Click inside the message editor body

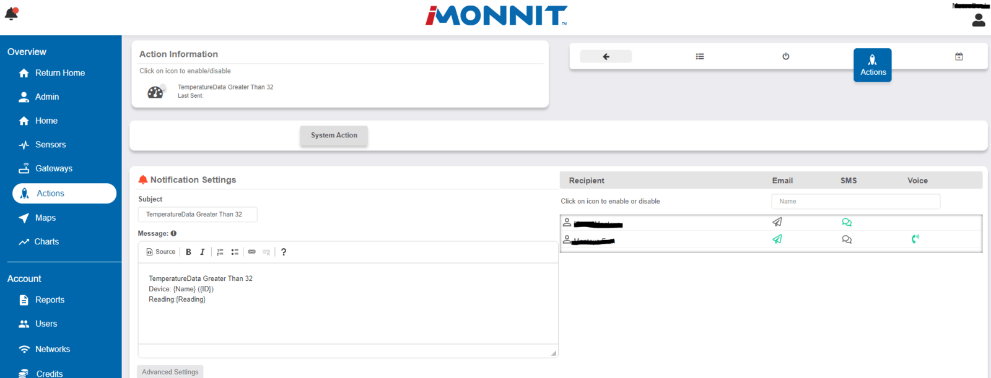[x=348, y=304]
